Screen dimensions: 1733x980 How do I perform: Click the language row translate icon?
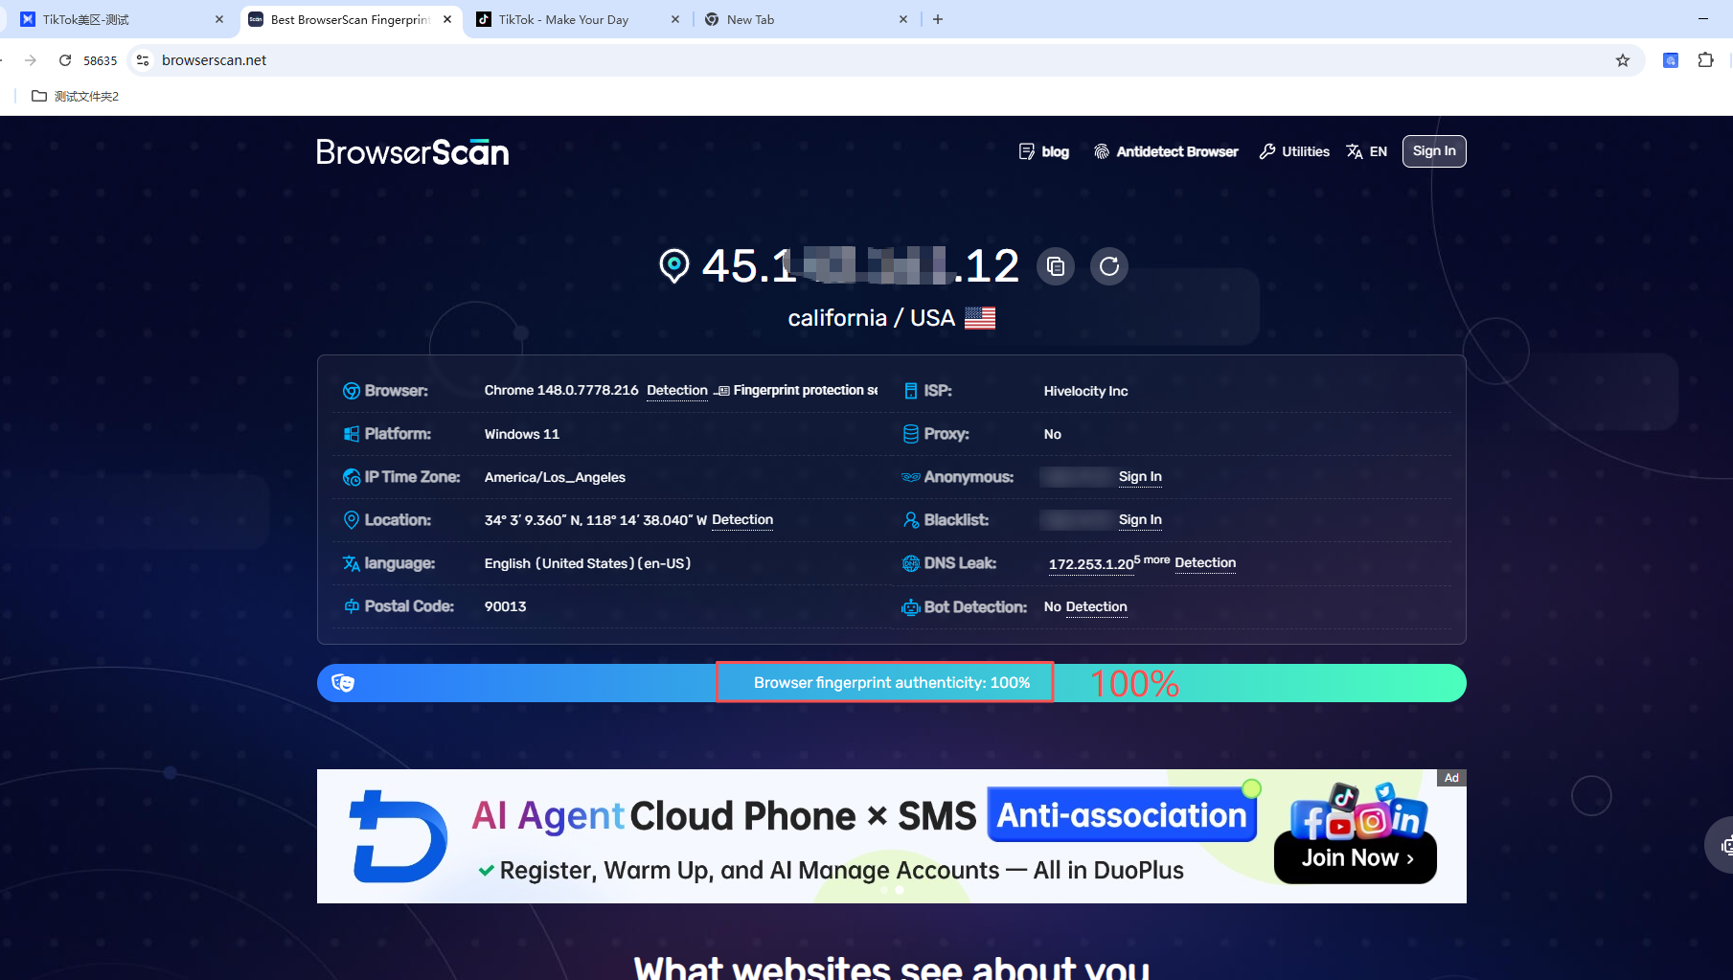352,563
